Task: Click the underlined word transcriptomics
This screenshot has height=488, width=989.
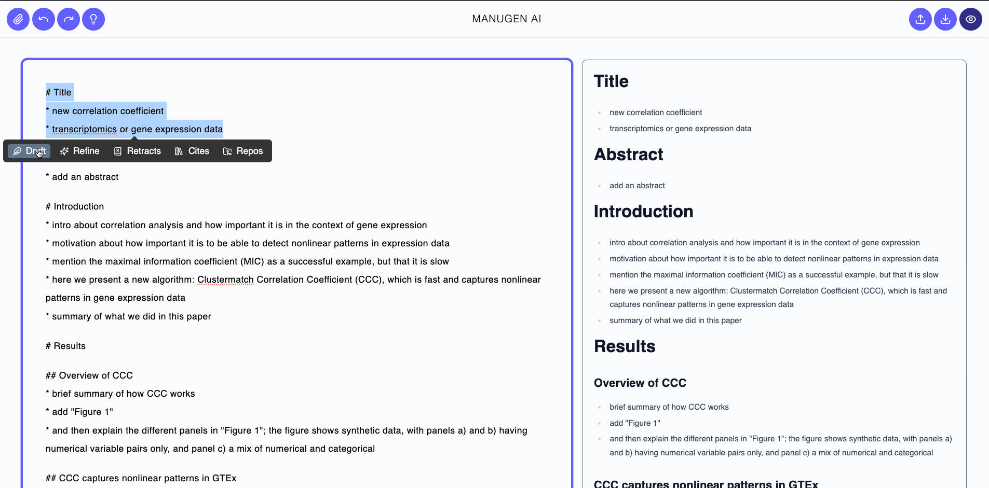Action: [84, 129]
